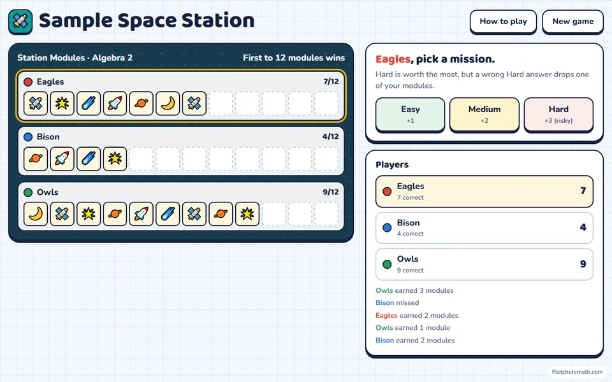Click the blue Bison dot on station board

click(x=28, y=138)
